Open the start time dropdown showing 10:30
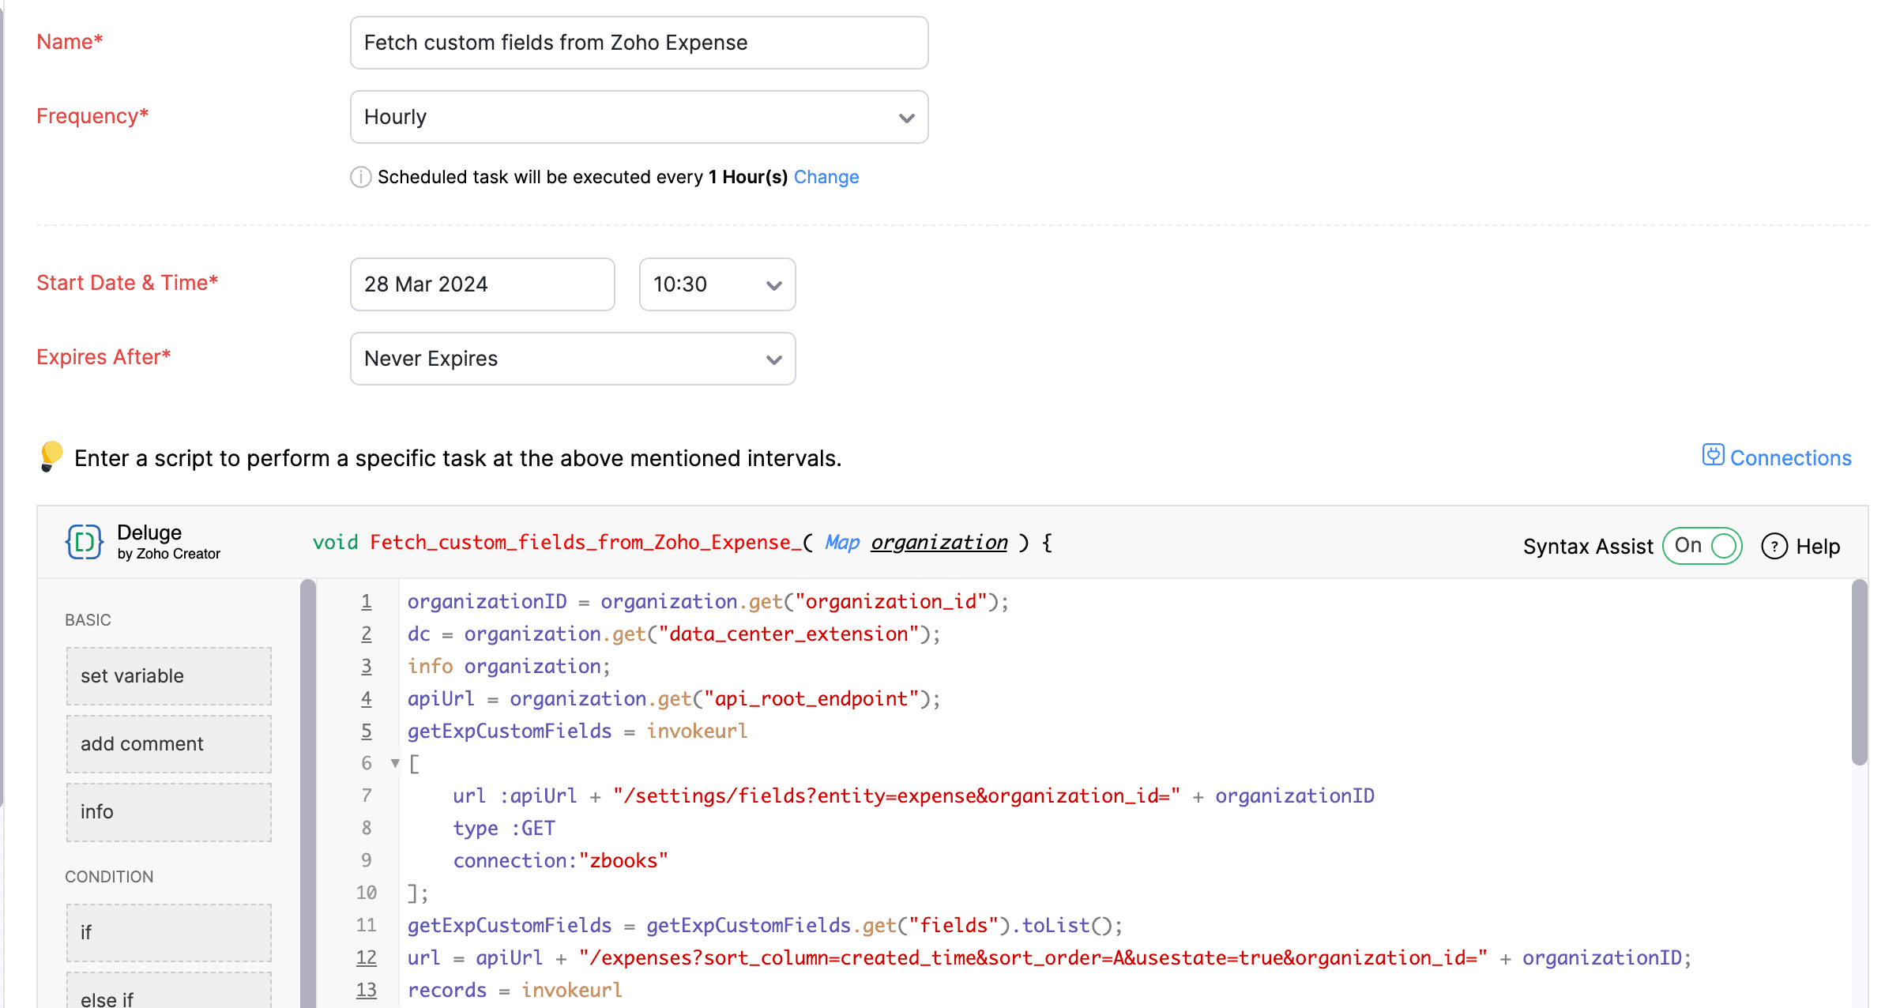This screenshot has width=1885, height=1008. coord(717,284)
